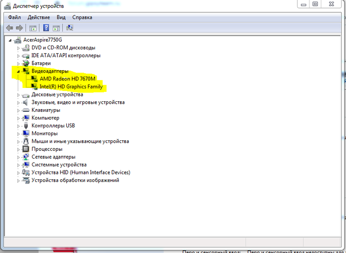Collapse the AcerAspire7750G root node
Viewport: 346px width, 253px height.
(x=10, y=41)
